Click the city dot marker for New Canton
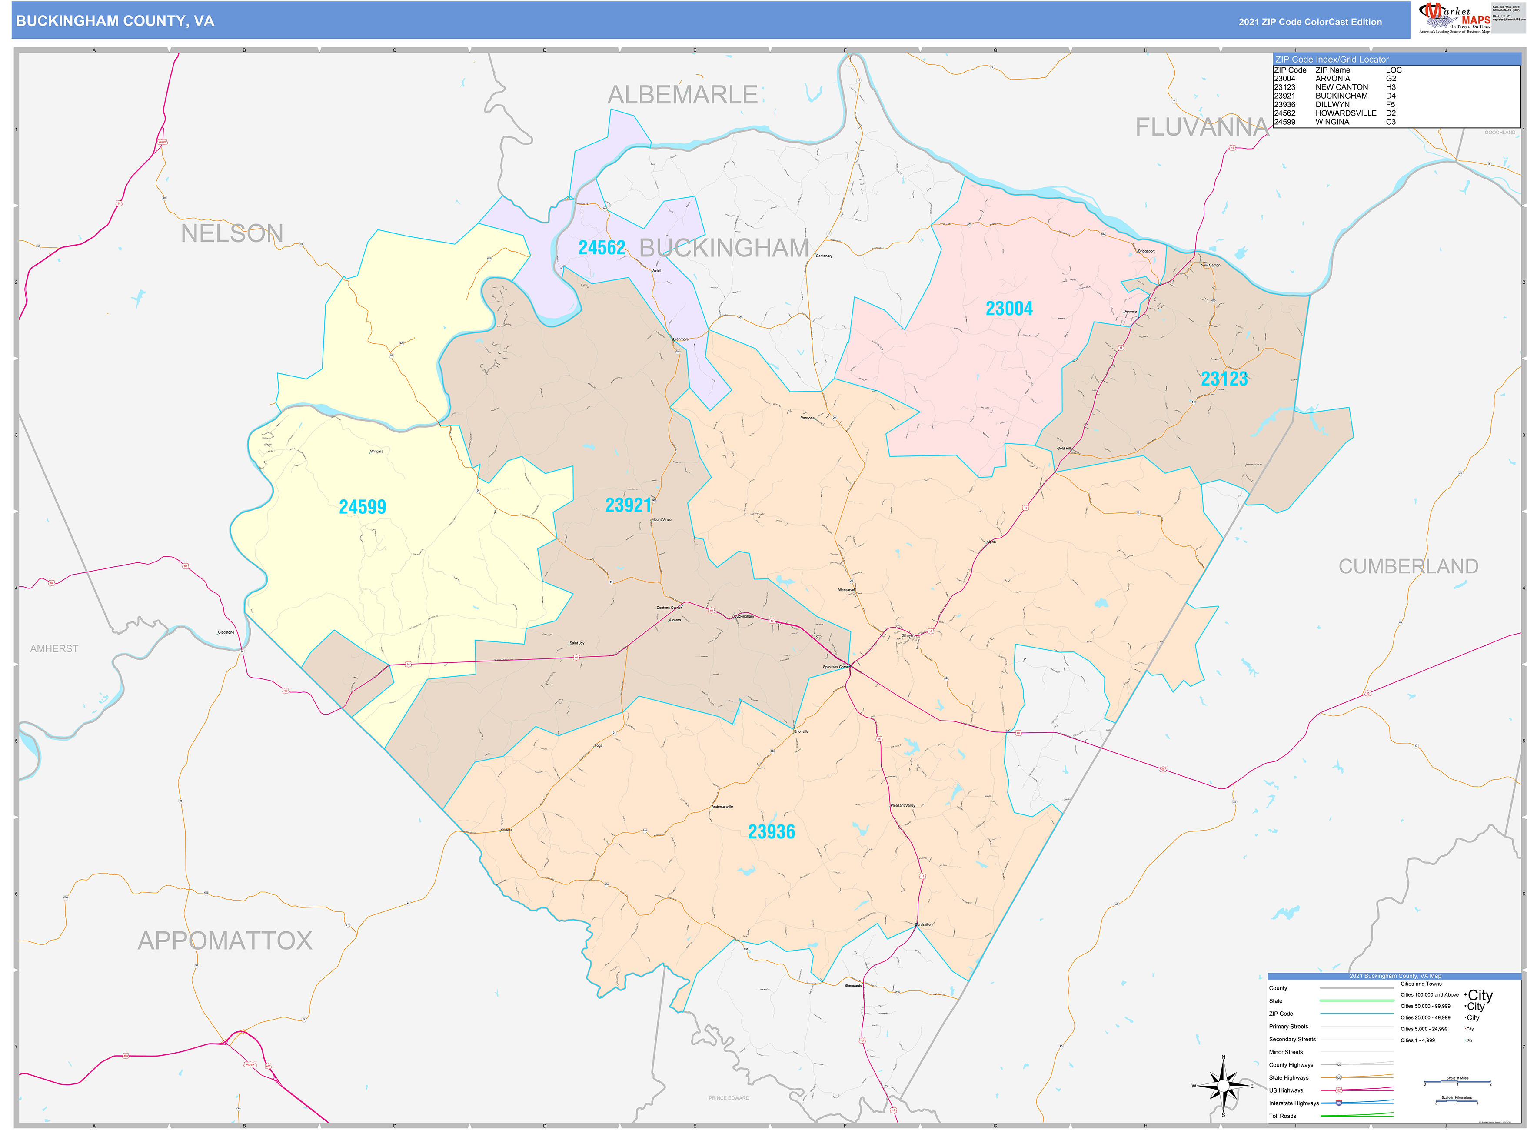 pos(1201,264)
